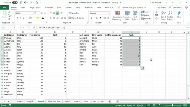Toggle Wrap Text
Viewport: 190px width, 107px height.
pos(74,13)
